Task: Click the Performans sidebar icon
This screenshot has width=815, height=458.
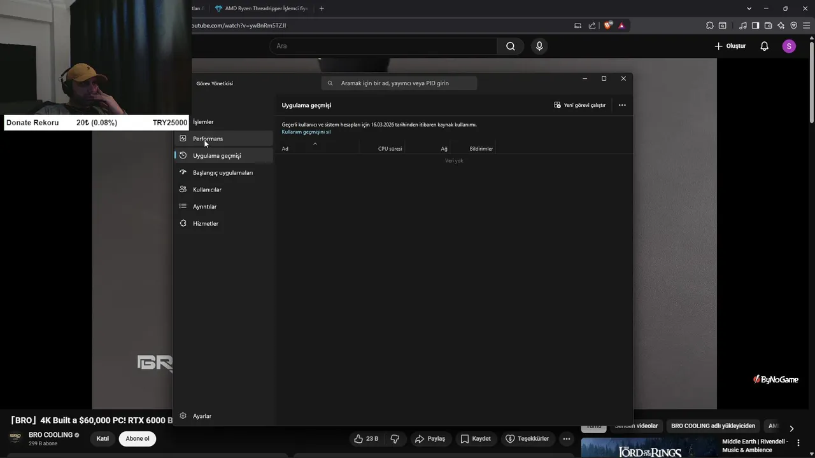Action: point(183,139)
